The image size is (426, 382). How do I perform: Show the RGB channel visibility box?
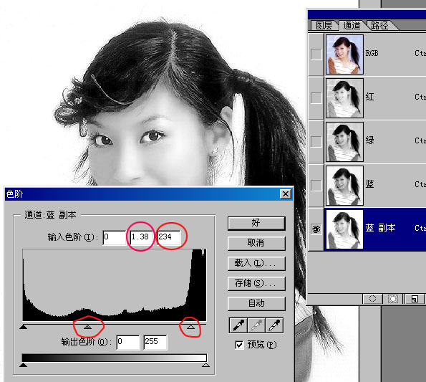coord(316,54)
